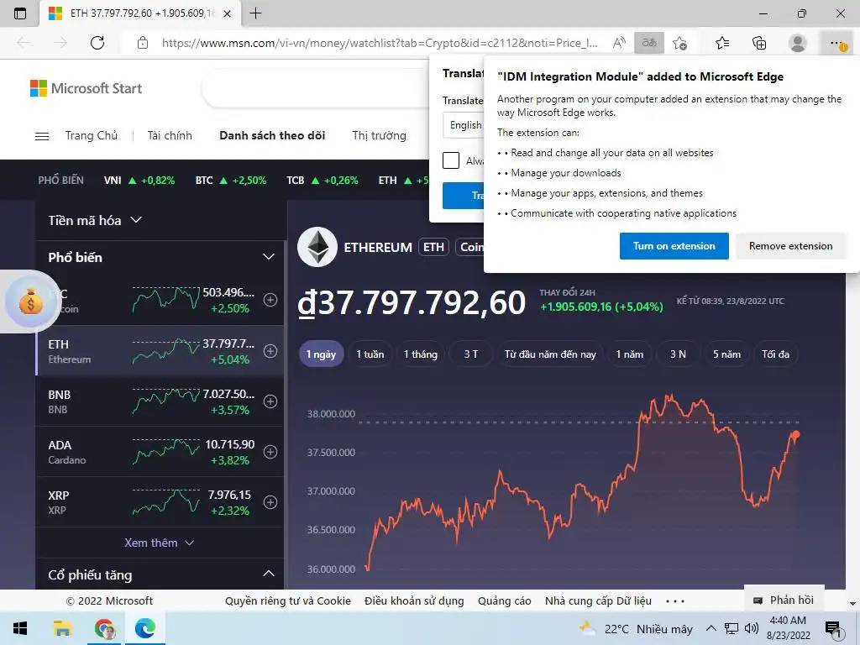860x645 pixels.
Task: Add ETH row to watchlist plus icon
Action: [x=270, y=351]
